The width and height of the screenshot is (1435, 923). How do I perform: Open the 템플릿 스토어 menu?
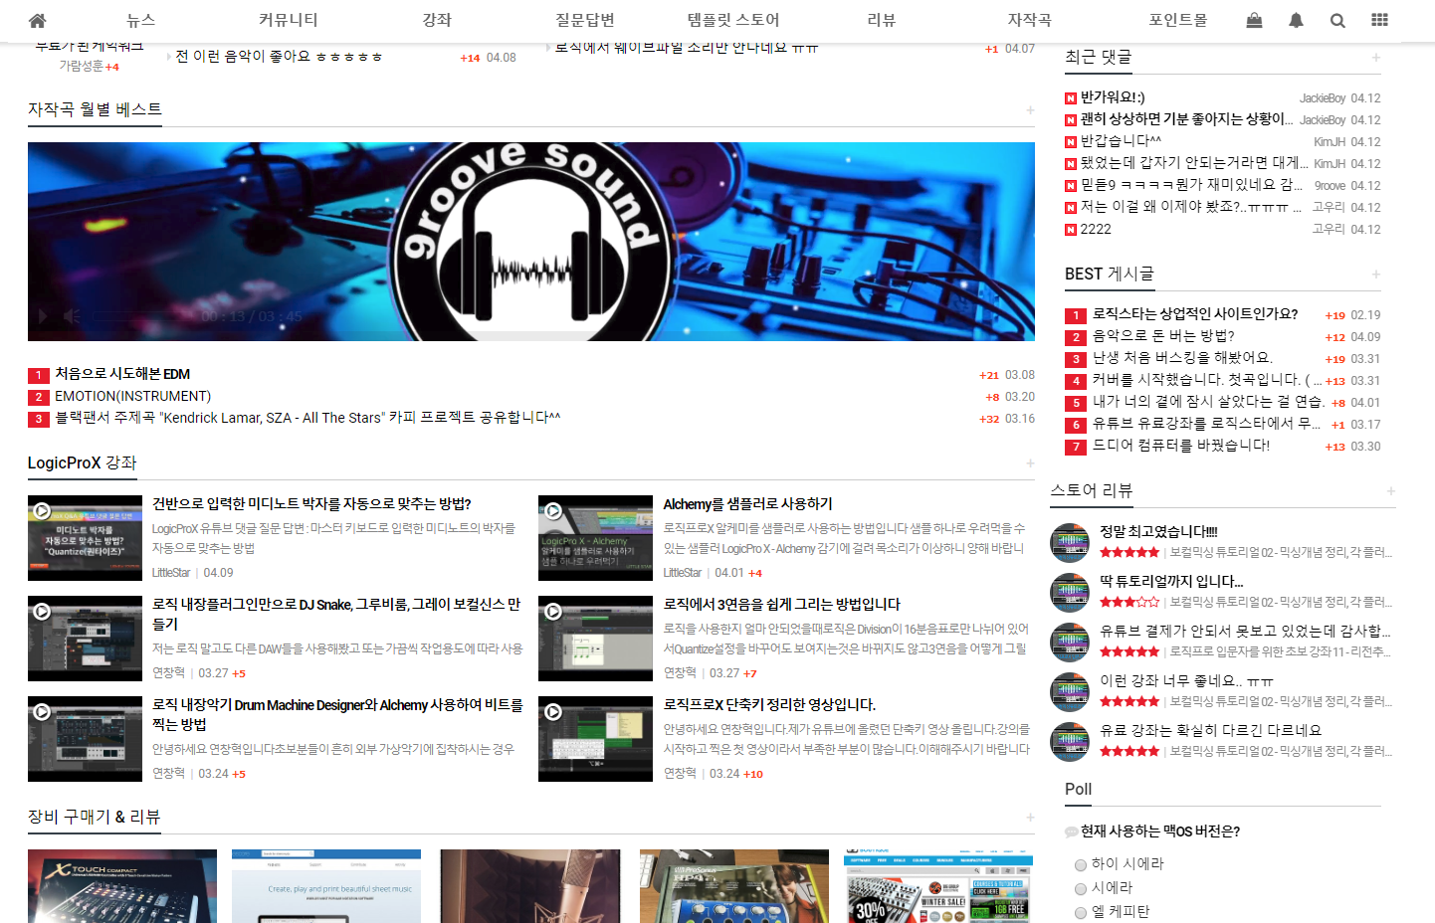click(733, 20)
